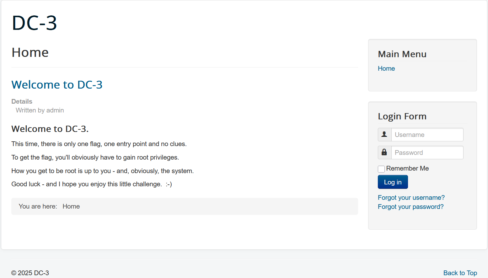Click the Login Form module heading
Screen dimensions: 488x278
402,116
